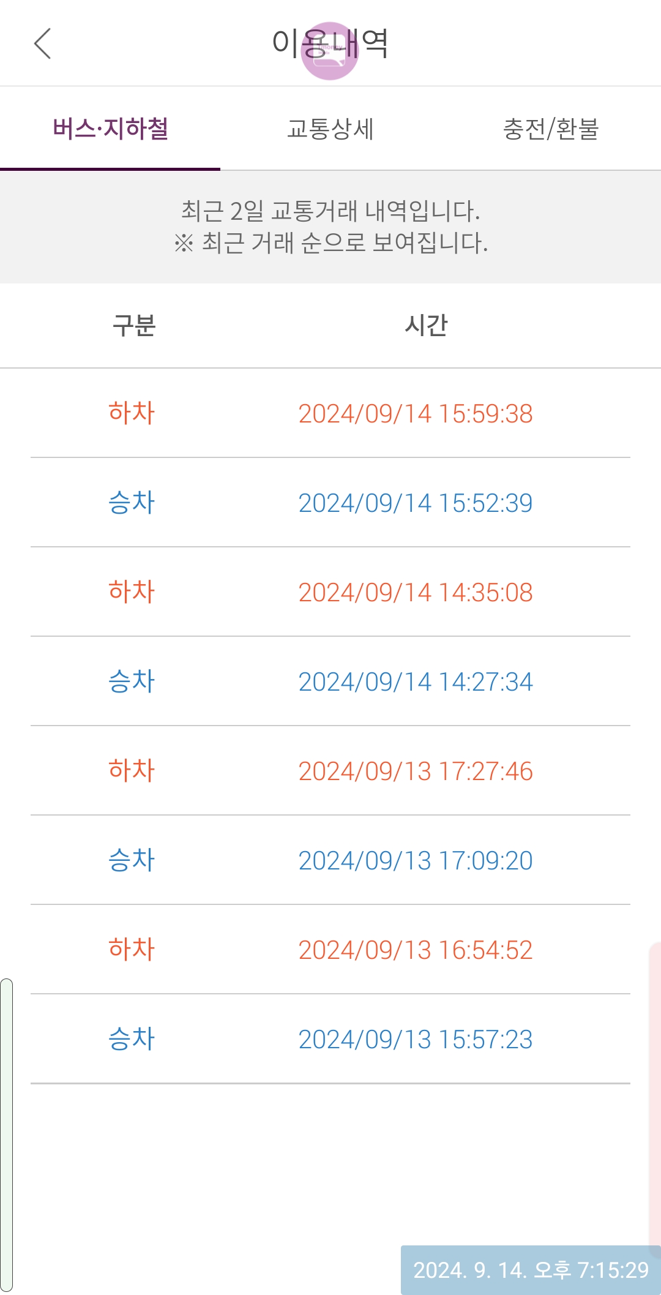
Task: Click the 구분 column header
Action: 134,325
